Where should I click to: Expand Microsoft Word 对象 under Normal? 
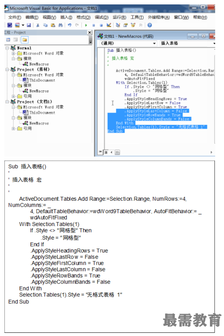(14, 53)
